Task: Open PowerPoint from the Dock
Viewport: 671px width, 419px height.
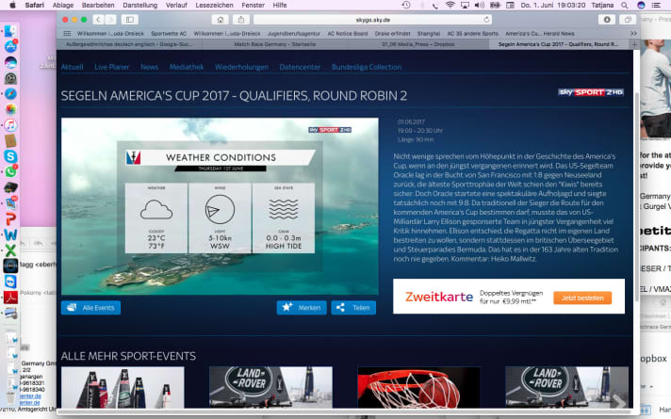Action: click(x=10, y=218)
